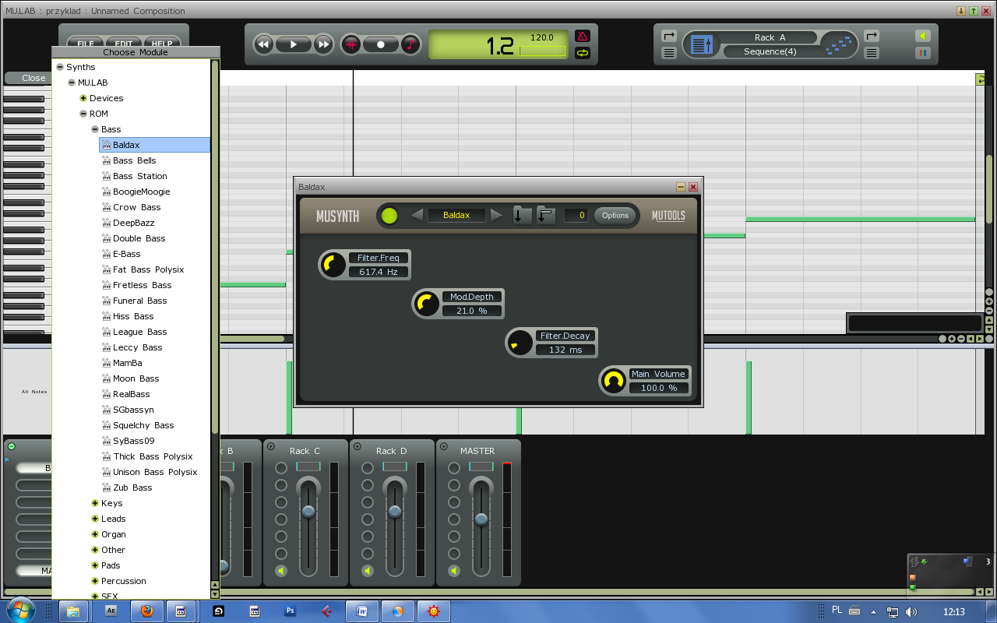This screenshot has width=997, height=623.
Task: Click the save preset icon in MuSynth
Action: coord(546,215)
